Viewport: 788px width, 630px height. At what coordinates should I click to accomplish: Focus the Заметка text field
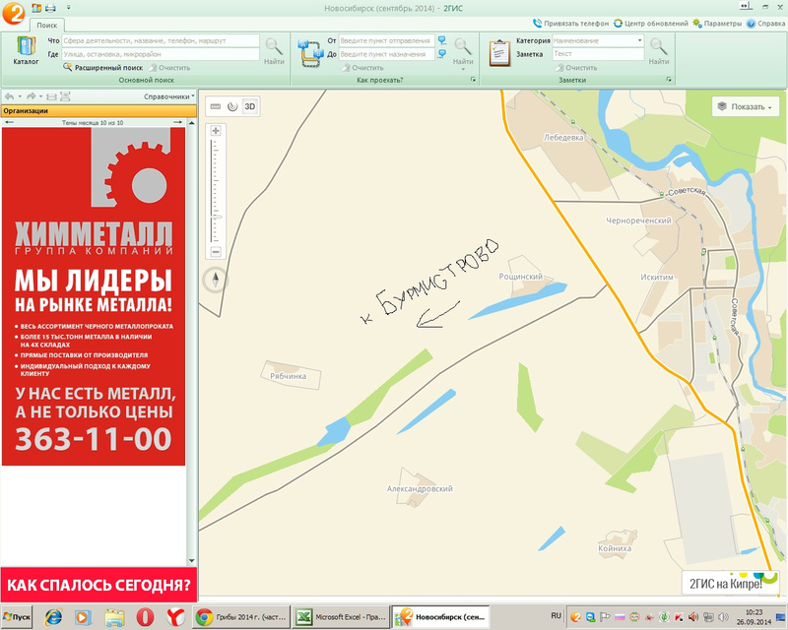point(598,54)
